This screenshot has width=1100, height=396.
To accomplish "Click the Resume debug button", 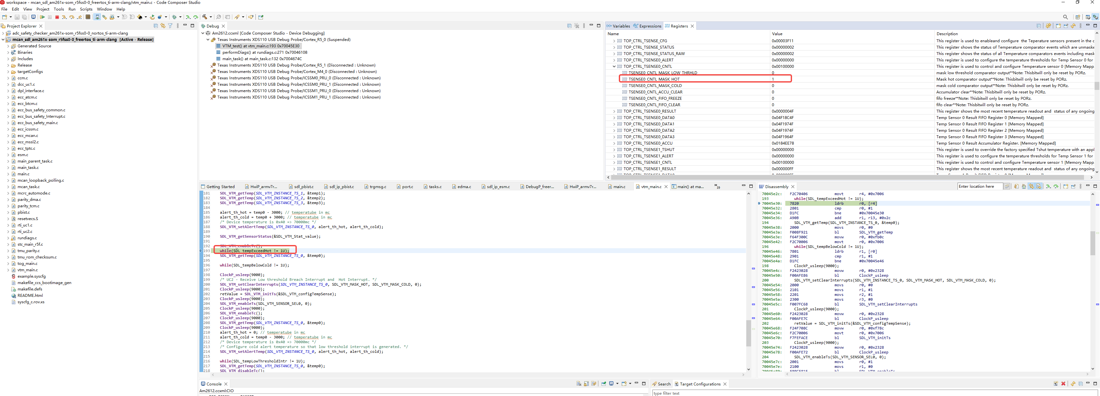I will [x=42, y=17].
